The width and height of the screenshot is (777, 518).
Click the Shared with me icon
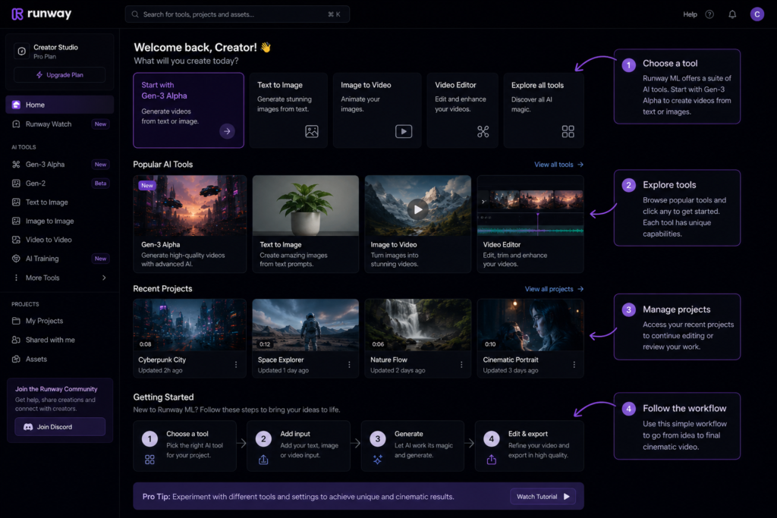16,340
